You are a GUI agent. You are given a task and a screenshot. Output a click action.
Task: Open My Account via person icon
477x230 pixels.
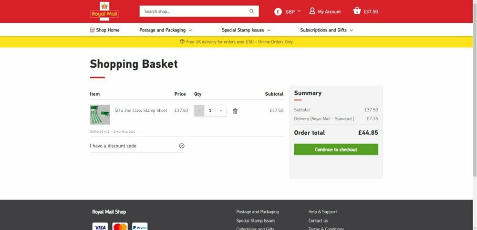tap(312, 11)
